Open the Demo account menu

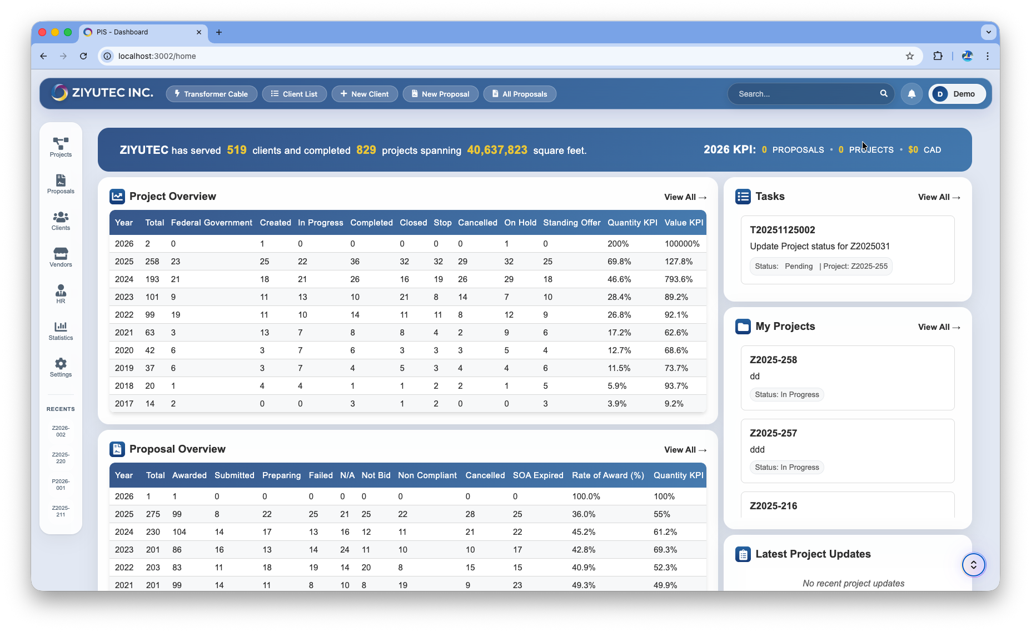tap(957, 94)
